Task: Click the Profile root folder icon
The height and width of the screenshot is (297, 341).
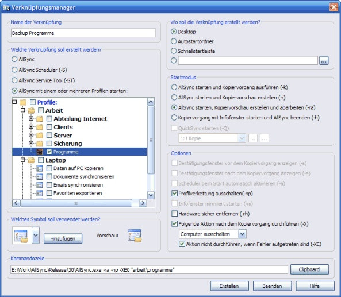Action: [x=23, y=102]
